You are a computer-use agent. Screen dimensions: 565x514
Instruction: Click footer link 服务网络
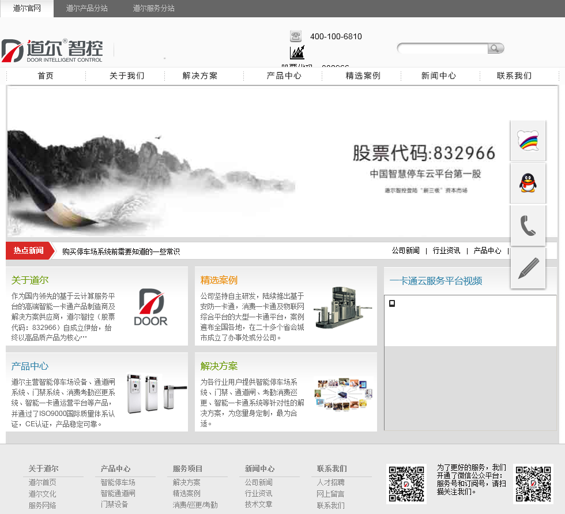[x=43, y=505]
